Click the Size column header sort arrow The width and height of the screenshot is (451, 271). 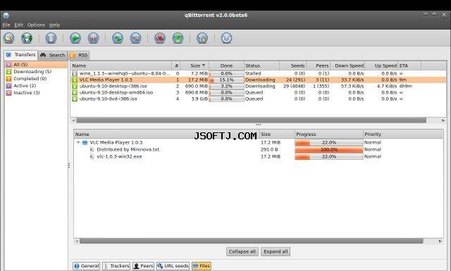[204, 65]
